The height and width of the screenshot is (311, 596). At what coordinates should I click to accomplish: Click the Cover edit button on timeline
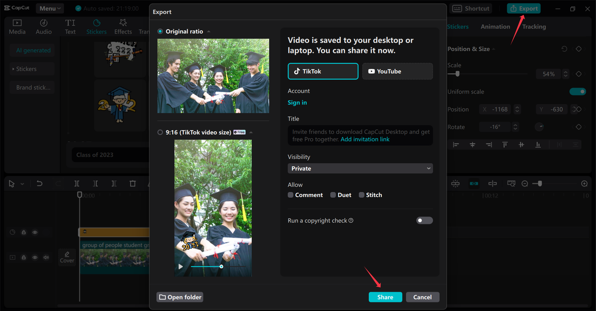(x=67, y=257)
